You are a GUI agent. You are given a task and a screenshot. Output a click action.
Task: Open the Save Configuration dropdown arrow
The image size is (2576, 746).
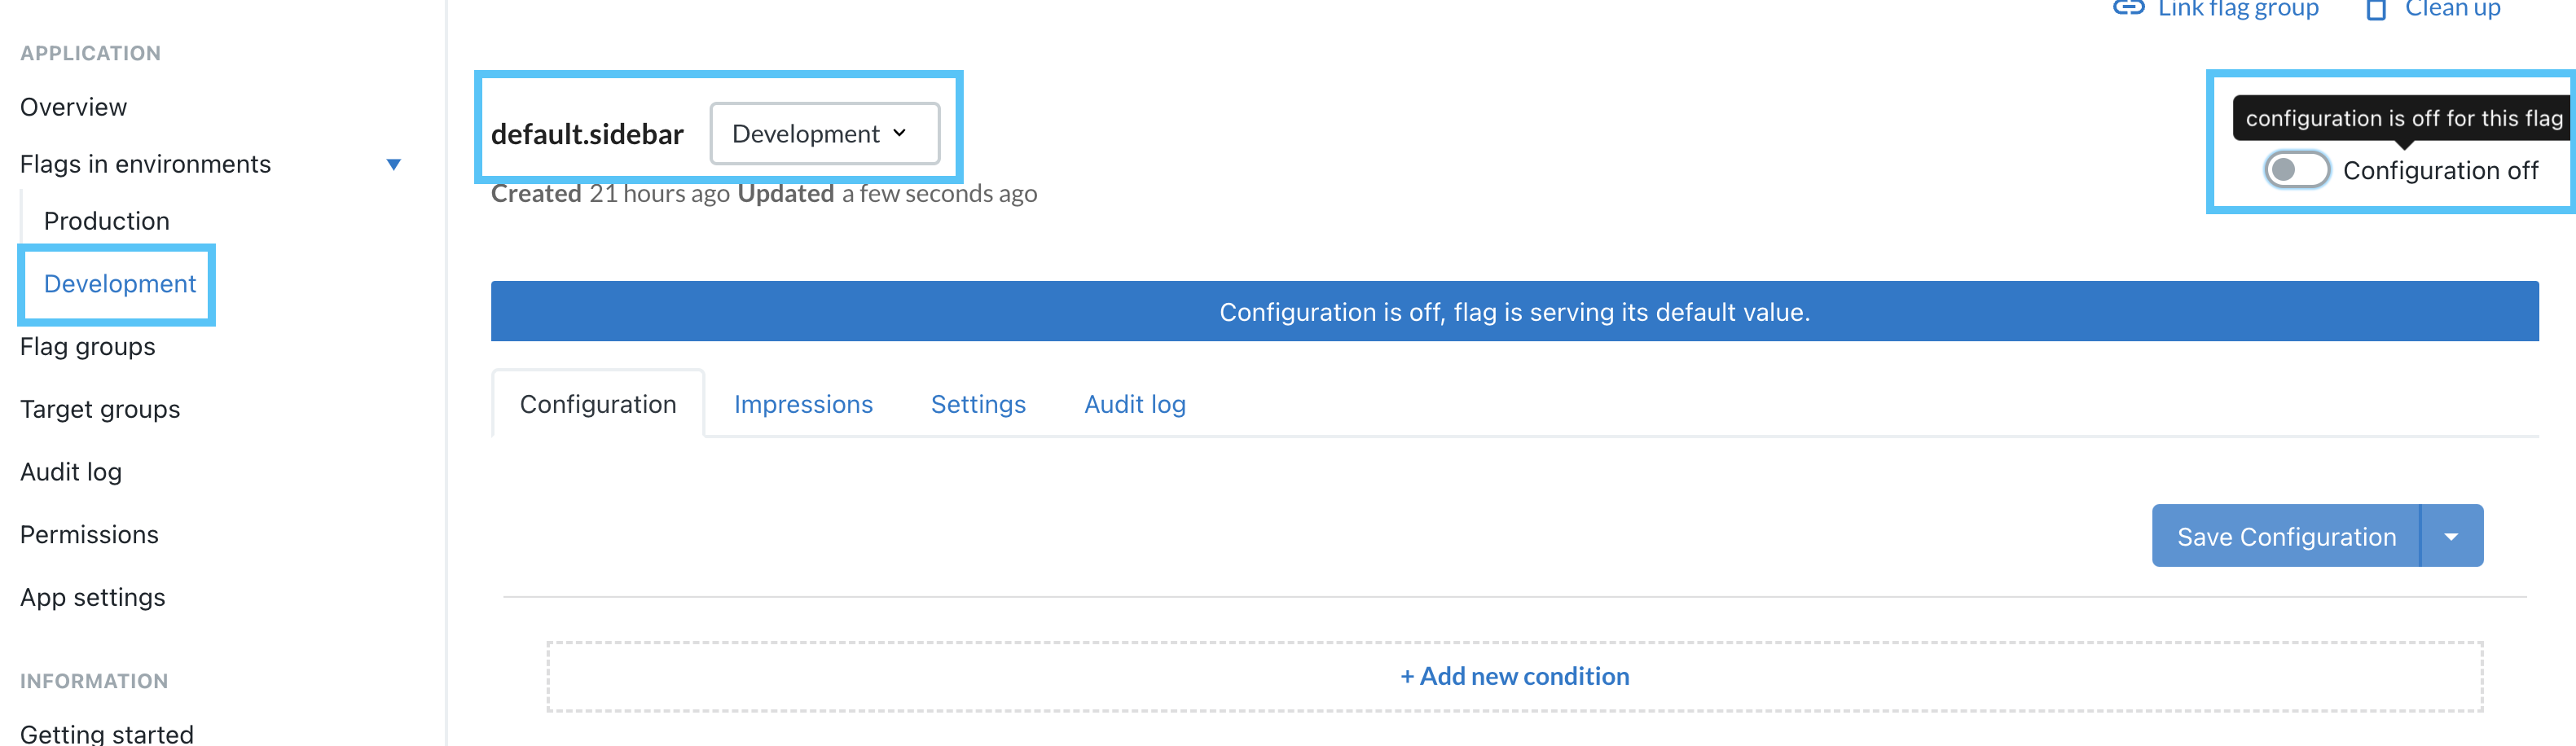coord(2451,537)
